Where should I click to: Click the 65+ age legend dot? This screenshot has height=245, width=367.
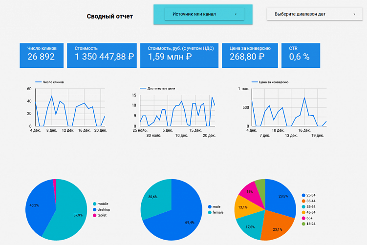(303, 218)
